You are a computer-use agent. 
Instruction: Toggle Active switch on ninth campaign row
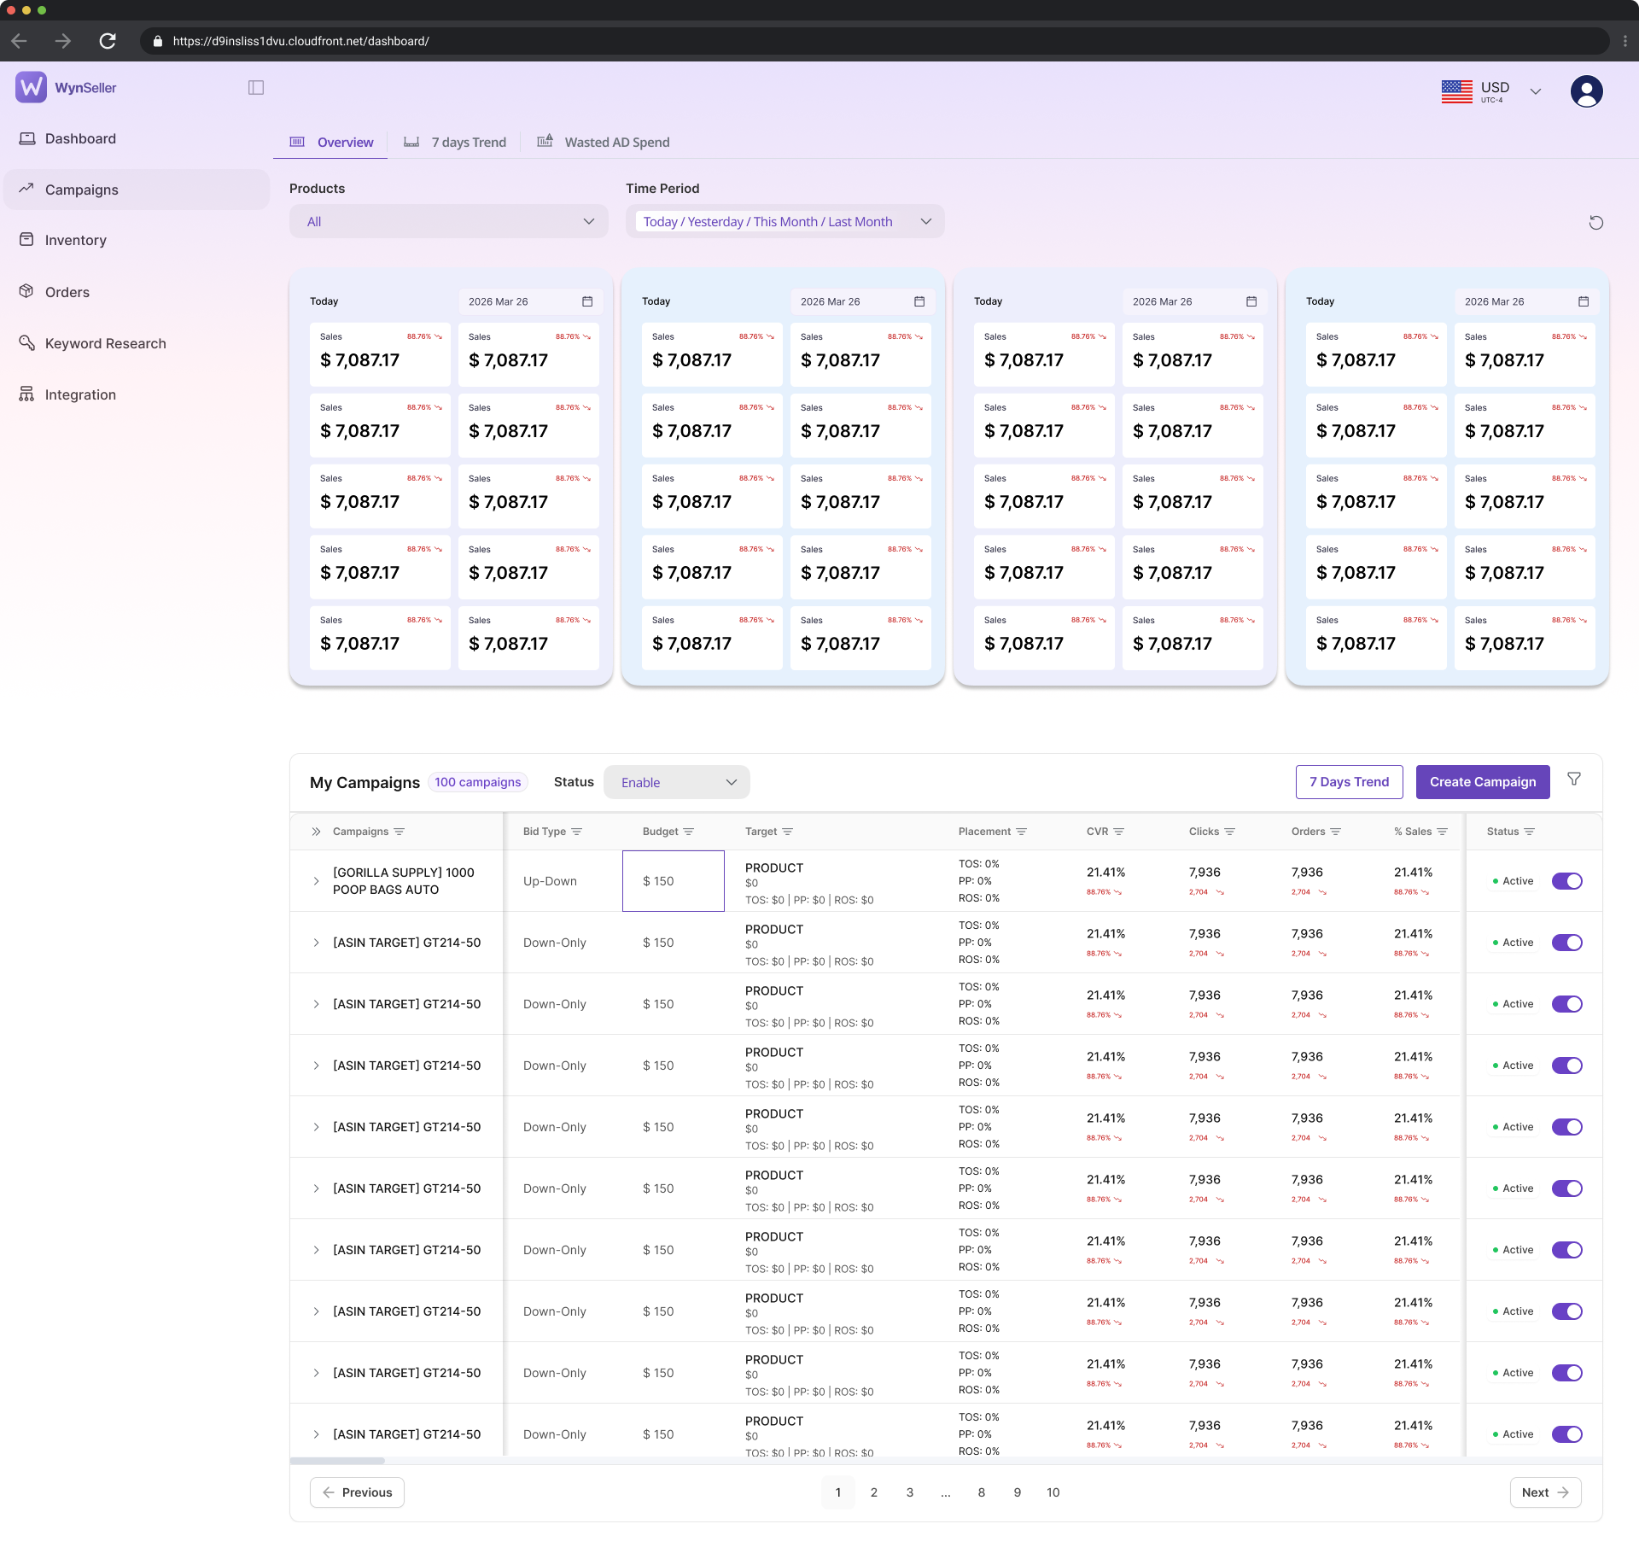[1566, 1373]
